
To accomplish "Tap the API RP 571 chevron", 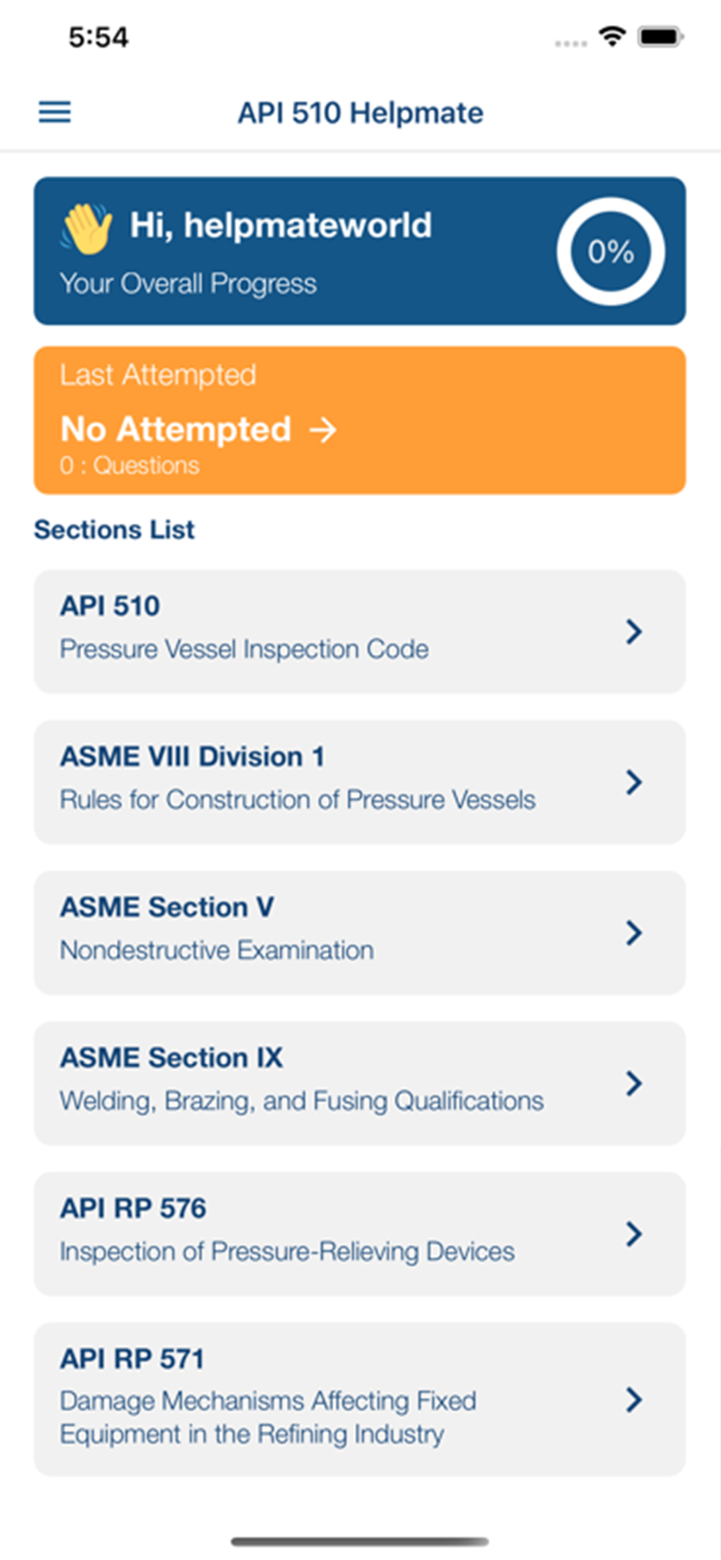I will pos(634,1399).
